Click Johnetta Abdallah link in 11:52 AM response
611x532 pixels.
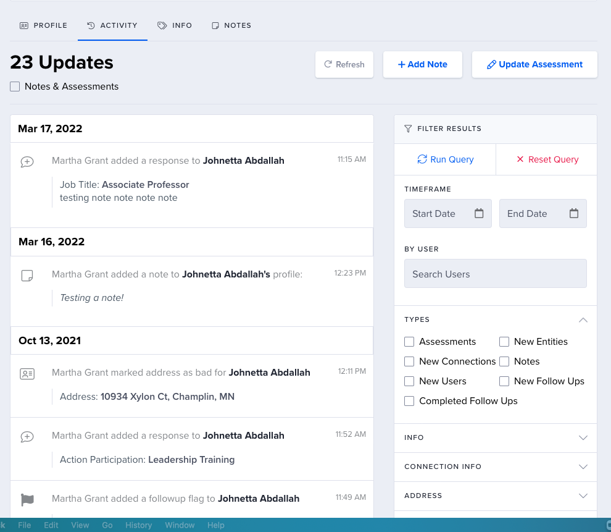244,435
